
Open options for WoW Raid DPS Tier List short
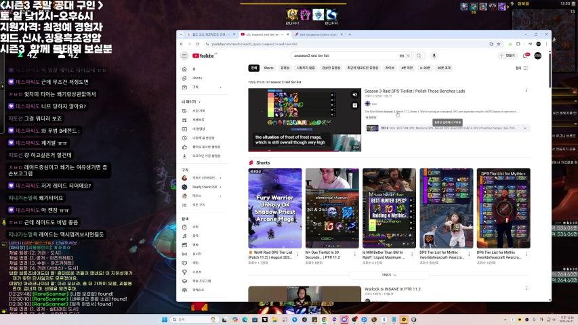(298, 254)
